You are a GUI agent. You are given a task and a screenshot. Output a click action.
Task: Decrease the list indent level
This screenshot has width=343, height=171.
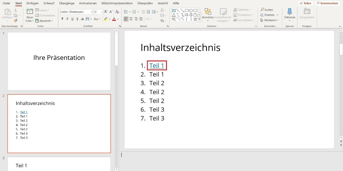pyautogui.click(x=143, y=12)
